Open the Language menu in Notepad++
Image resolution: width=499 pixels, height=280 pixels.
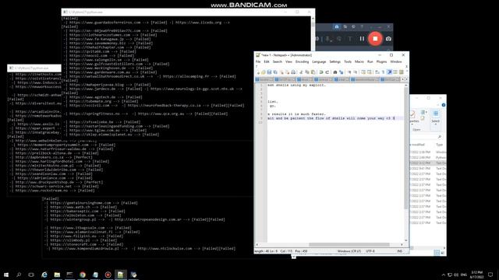tap(319, 61)
